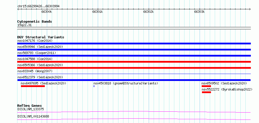Click the small blue nsv4503818 gnomAD marker

coord(94,86)
